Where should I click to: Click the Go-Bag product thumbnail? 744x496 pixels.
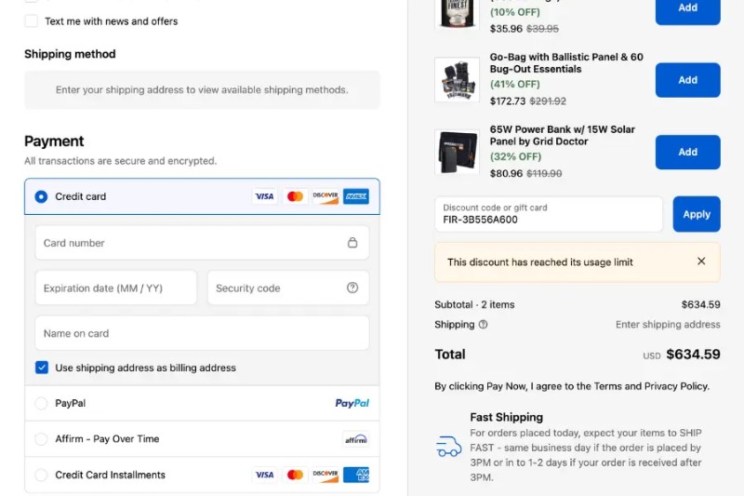[457, 80]
